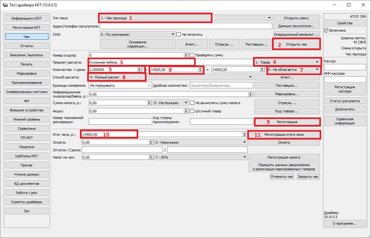The height and width of the screenshot is (238, 371).
Task: Open the 'Маркировка' section in sidebar
Action: (x=27, y=73)
